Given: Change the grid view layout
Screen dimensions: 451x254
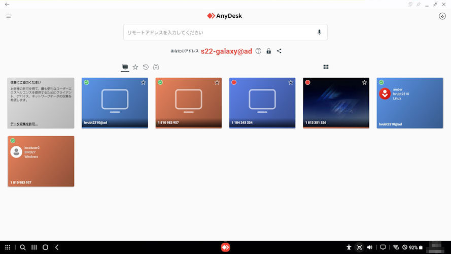Looking at the screenshot, I should [326, 67].
